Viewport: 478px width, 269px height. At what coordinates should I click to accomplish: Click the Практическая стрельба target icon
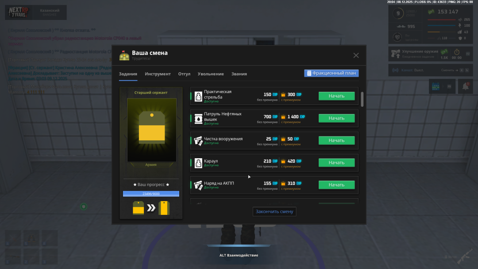[198, 96]
